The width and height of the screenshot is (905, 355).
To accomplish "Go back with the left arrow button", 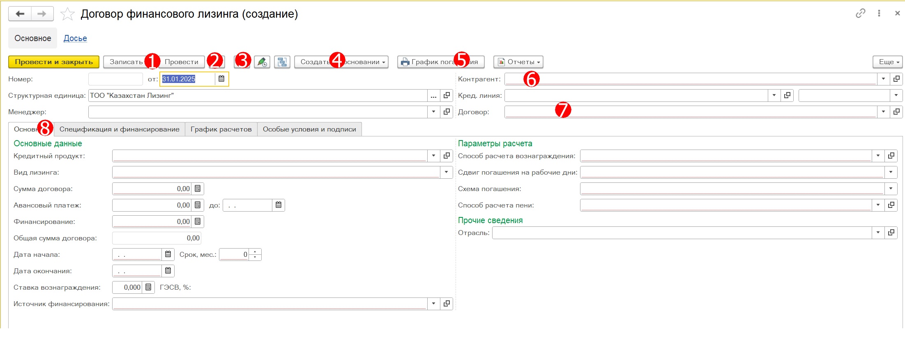I will point(20,14).
